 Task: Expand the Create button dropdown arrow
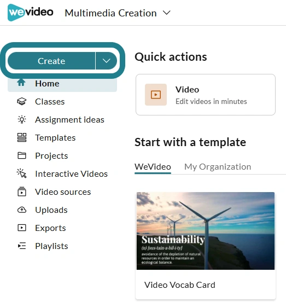coord(106,61)
